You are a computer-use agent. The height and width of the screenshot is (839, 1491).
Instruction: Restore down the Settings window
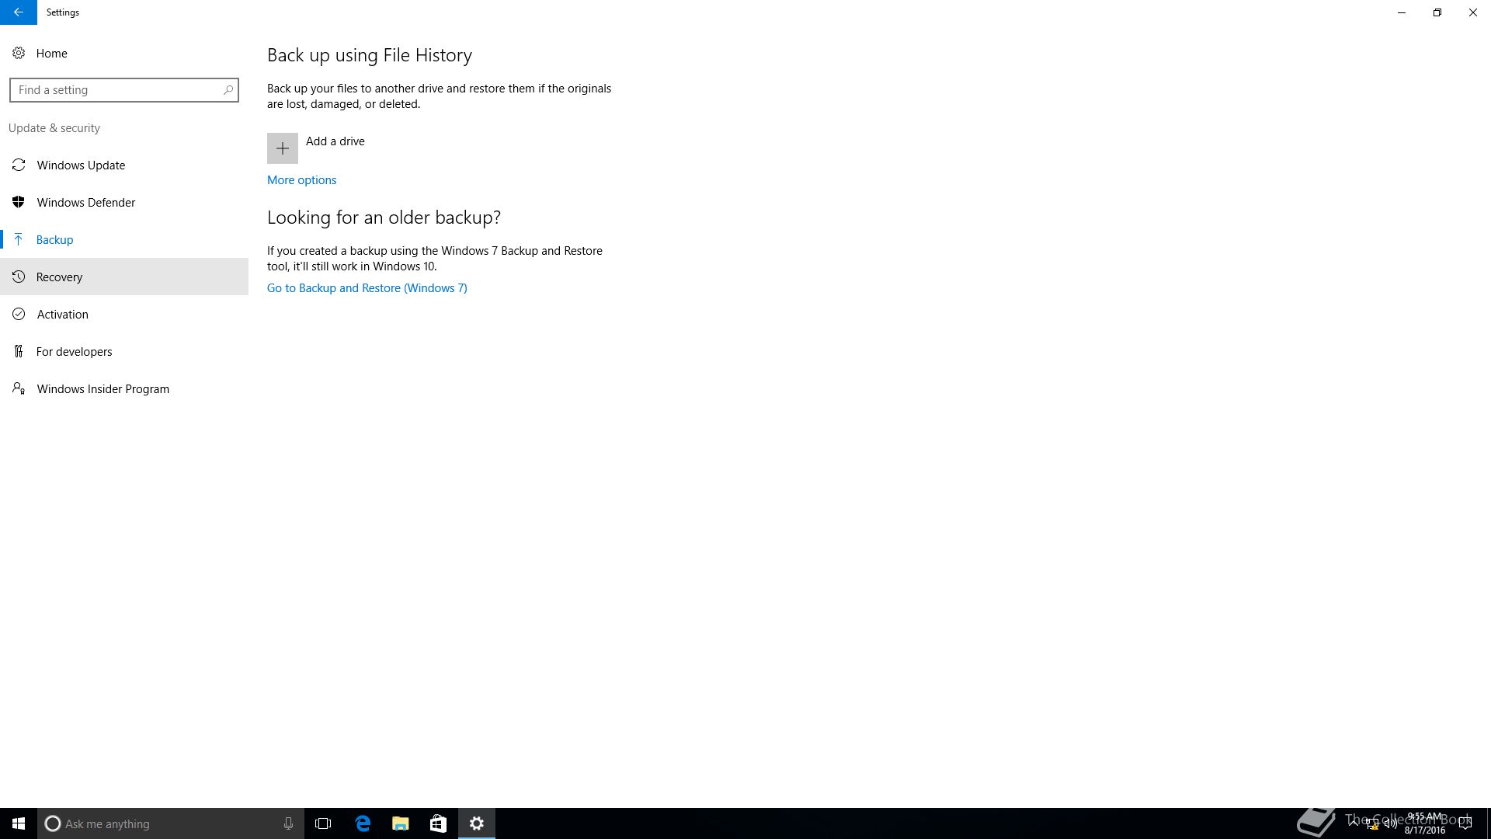[x=1437, y=12]
